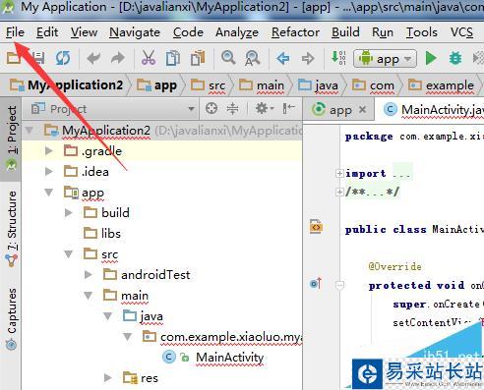Collapse the com.example.xiaoluo package
The width and height of the screenshot is (484, 390).
128,337
